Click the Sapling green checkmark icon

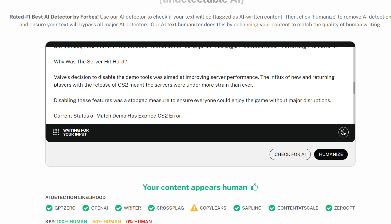coord(237,208)
